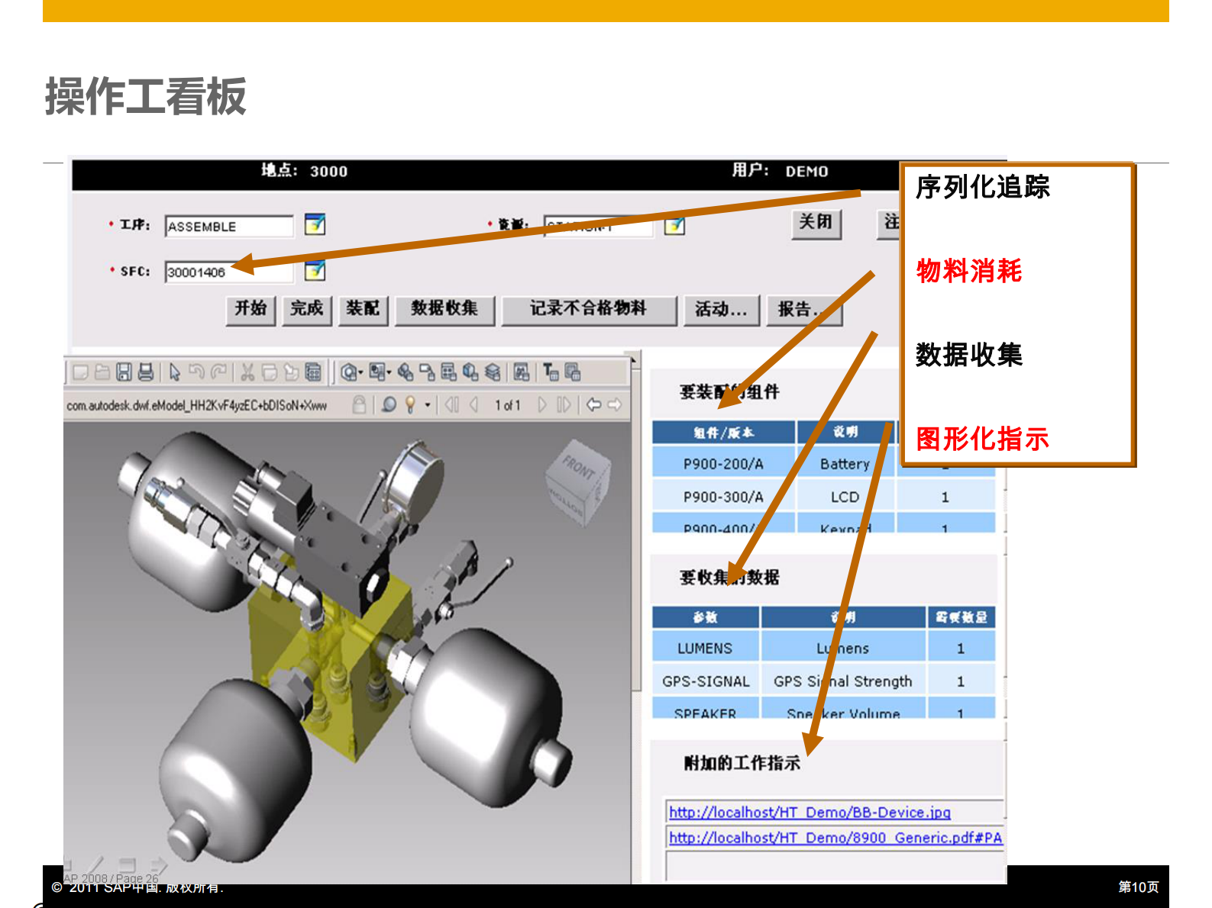Click the Print icon in the DWF viewer toolbar
Screen dimensions: 1212x908
click(x=145, y=372)
